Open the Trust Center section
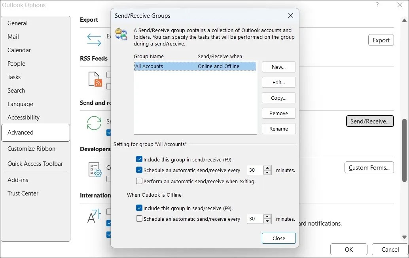This screenshot has height=258, width=409. pyautogui.click(x=23, y=193)
